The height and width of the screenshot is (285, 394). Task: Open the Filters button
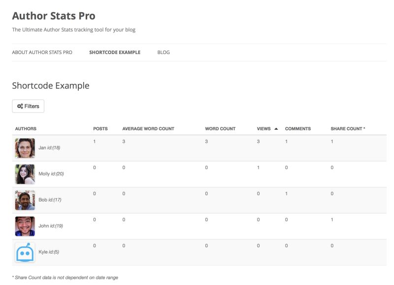tap(28, 106)
